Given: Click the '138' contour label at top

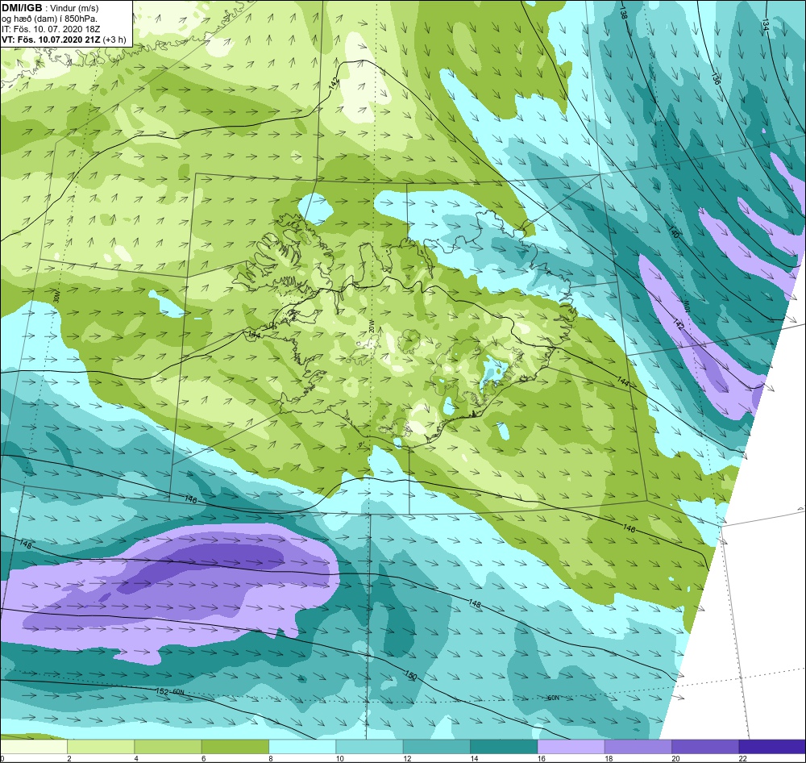Looking at the screenshot, I should pyautogui.click(x=624, y=13).
